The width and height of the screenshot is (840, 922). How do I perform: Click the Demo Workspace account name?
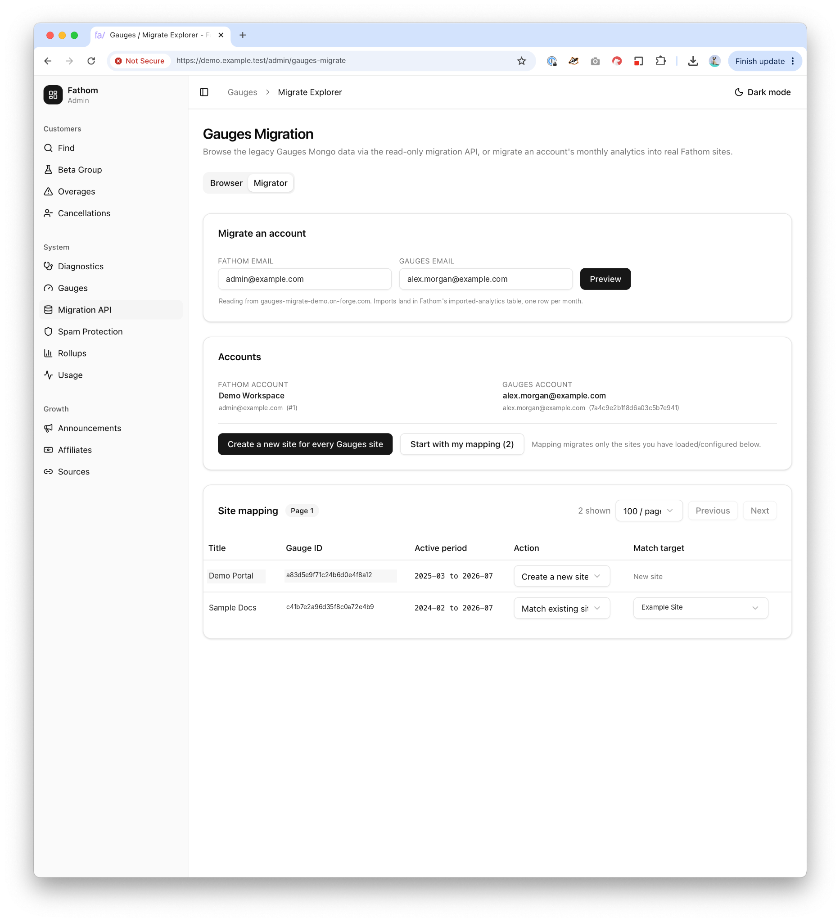pos(251,396)
